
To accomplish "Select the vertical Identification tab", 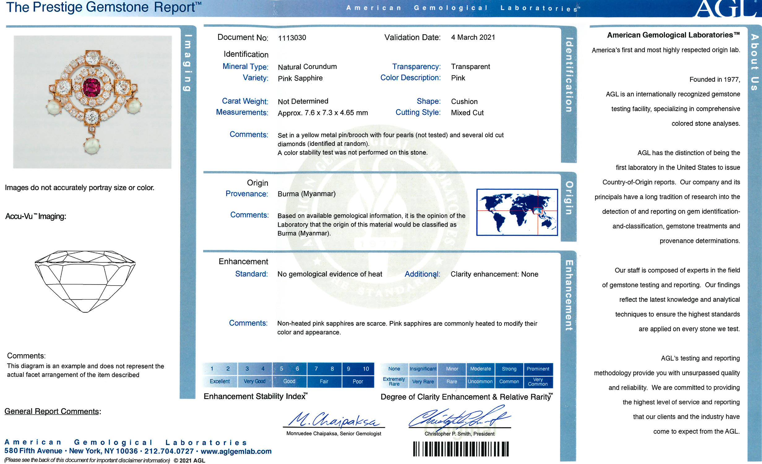I will tap(569, 75).
